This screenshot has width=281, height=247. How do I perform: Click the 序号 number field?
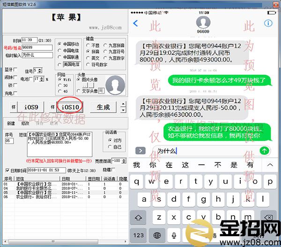9,141
